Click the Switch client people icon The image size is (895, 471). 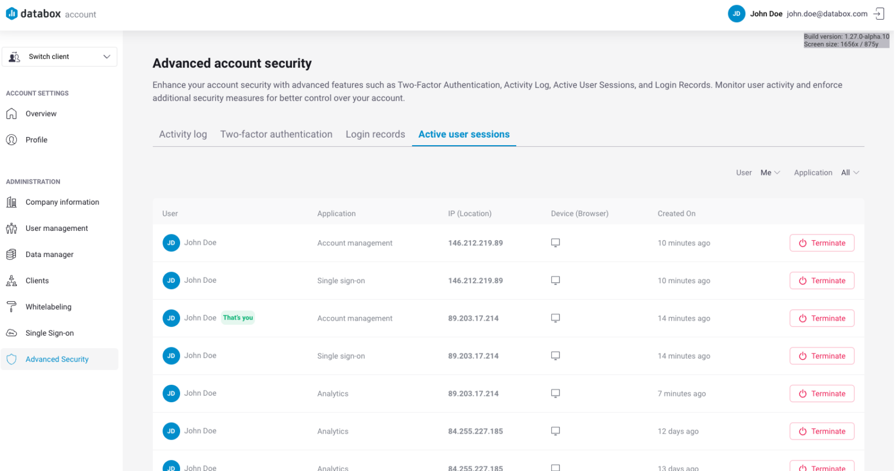tap(15, 57)
